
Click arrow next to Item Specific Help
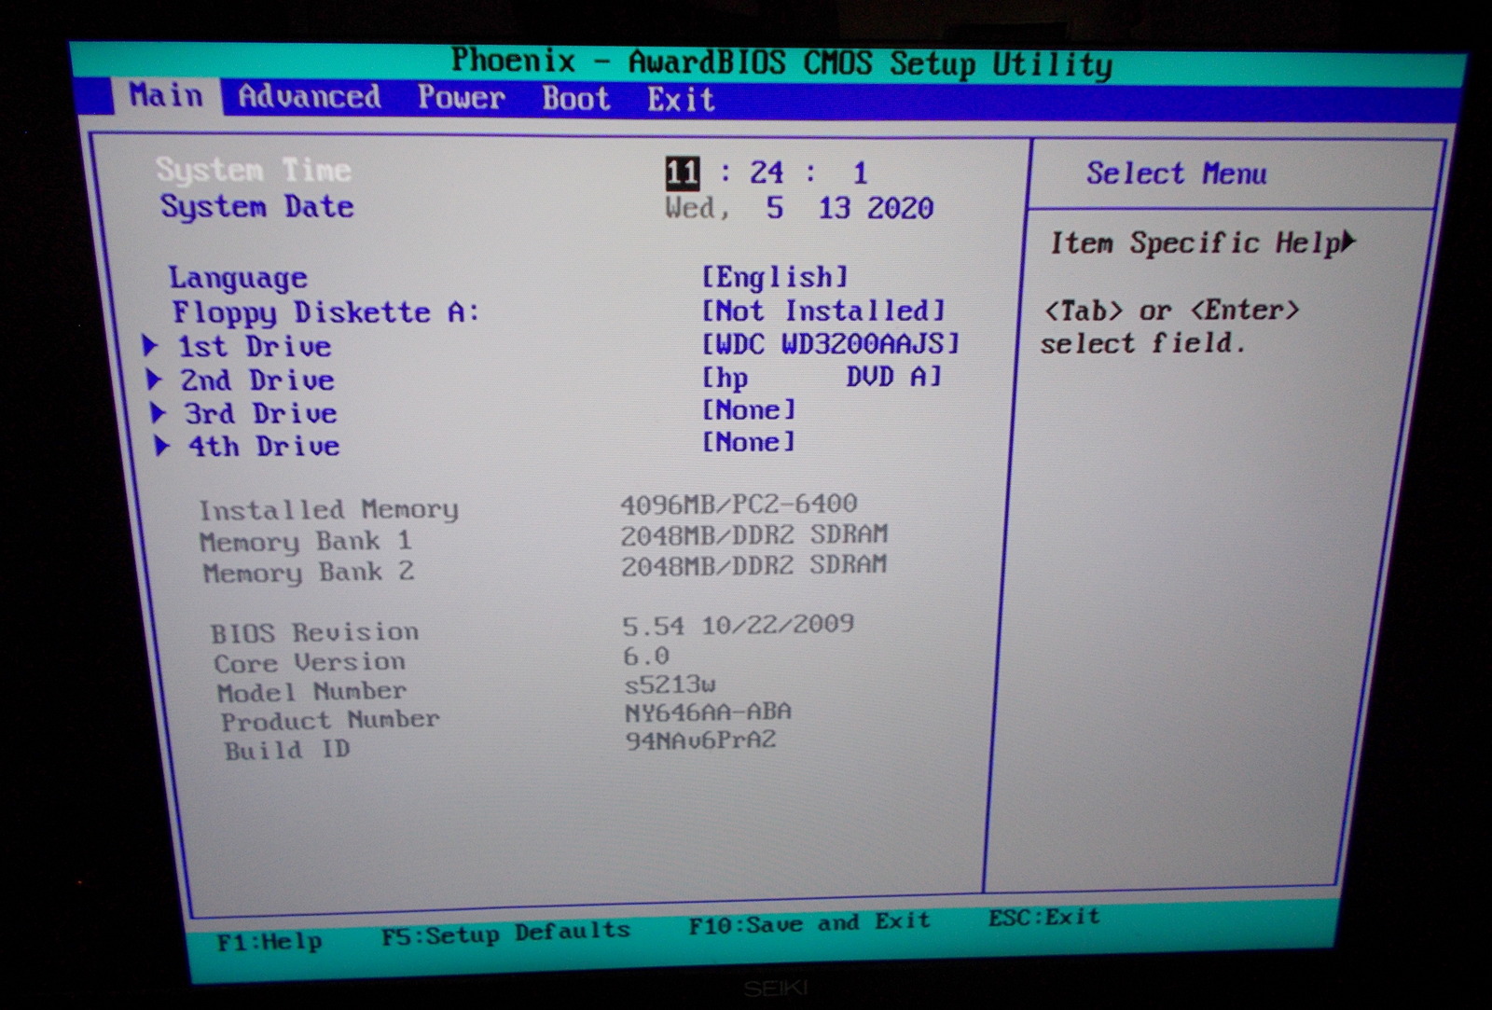coord(1347,242)
